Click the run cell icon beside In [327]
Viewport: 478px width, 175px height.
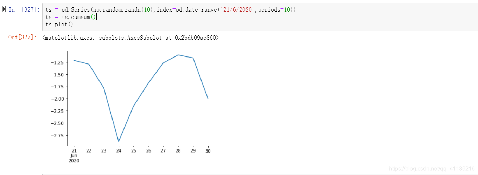pos(4,9)
